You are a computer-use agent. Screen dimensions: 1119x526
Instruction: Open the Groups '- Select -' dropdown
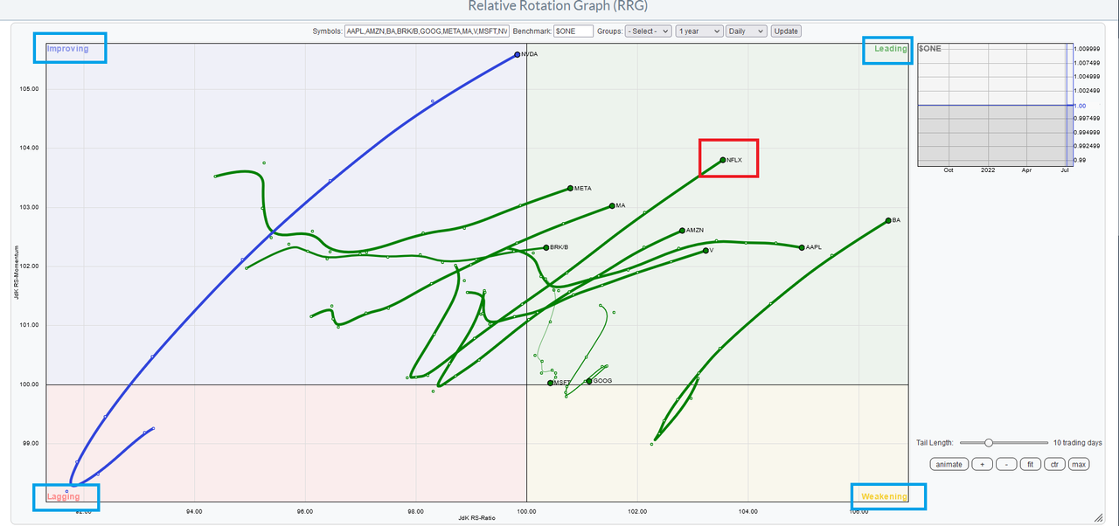click(x=648, y=31)
